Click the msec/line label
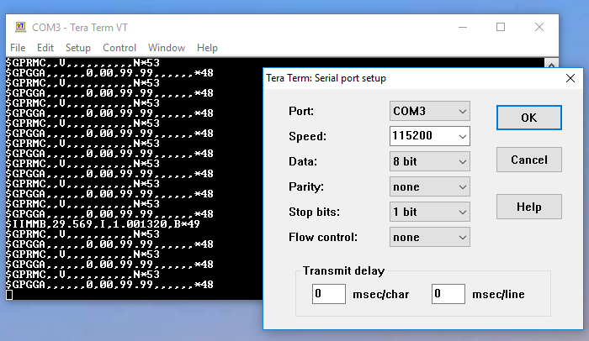Image resolution: width=589 pixels, height=341 pixels. (x=498, y=295)
